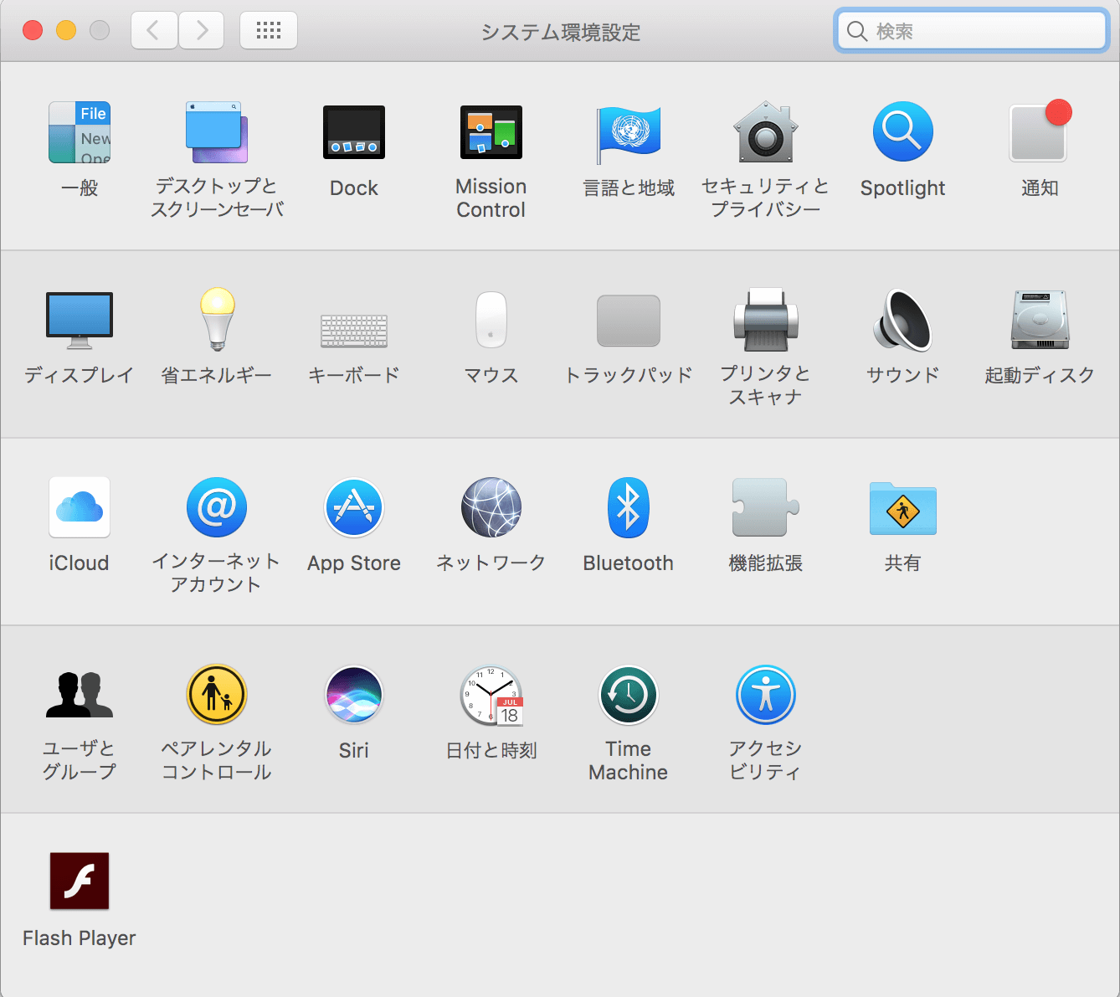Open the Spotlight preference pane

pos(902,131)
